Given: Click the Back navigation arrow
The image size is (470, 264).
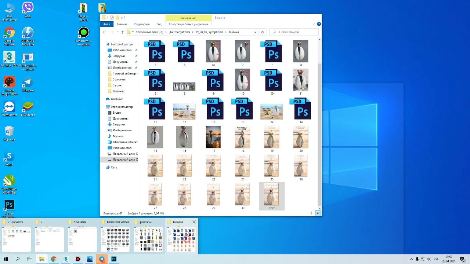Looking at the screenshot, I should (105, 32).
